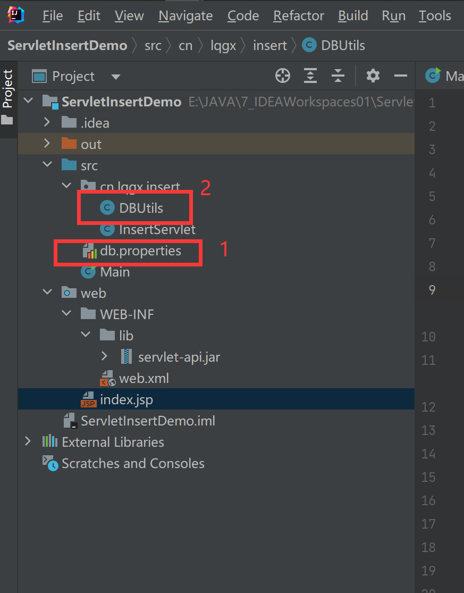Collapse the cn.lqgx.insert package

66,185
